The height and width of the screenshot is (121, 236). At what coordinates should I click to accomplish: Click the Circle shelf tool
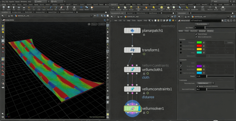click(x=39, y=8)
